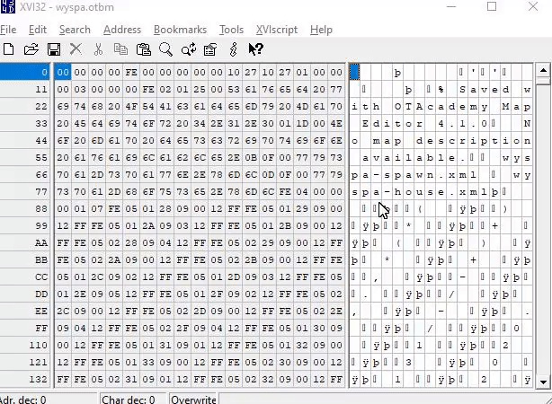
Task: Open Find with the magnifier icon
Action: pyautogui.click(x=165, y=49)
